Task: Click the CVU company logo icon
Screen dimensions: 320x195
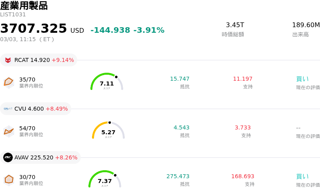Action: (8, 109)
